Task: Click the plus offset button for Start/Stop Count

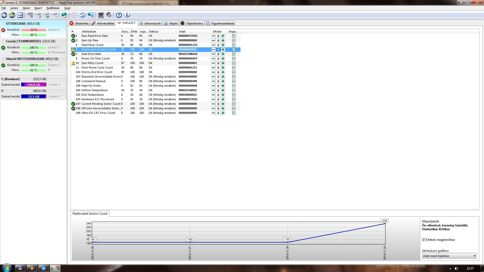Action: pyautogui.click(x=223, y=45)
